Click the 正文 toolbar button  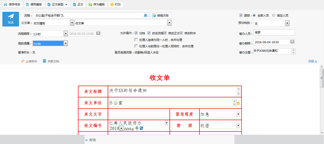coord(78,4)
